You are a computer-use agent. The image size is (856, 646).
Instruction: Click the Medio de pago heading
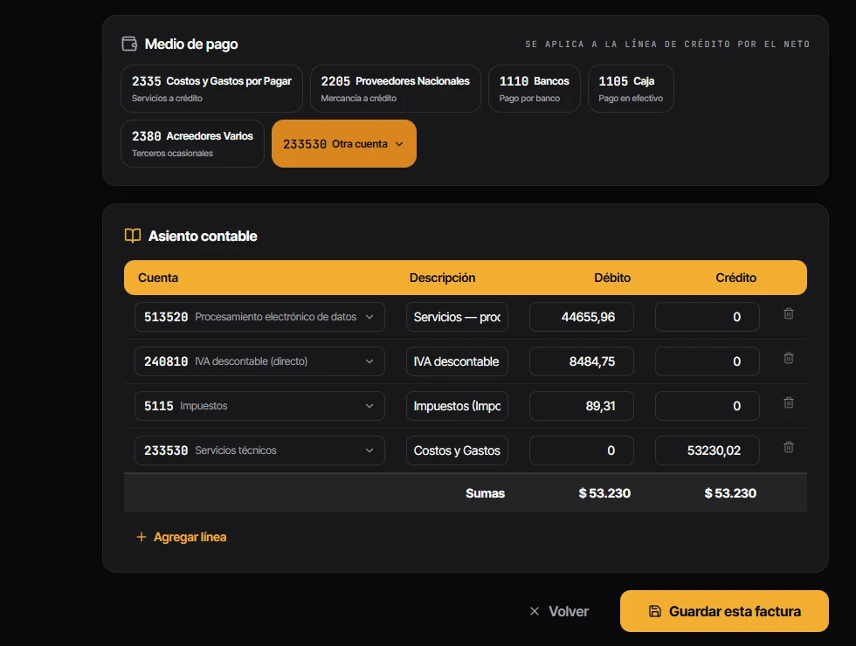pos(191,45)
